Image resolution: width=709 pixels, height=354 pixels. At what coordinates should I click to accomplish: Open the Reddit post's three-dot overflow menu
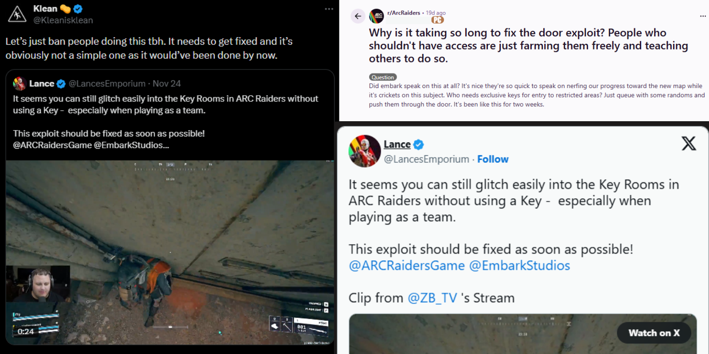click(703, 15)
